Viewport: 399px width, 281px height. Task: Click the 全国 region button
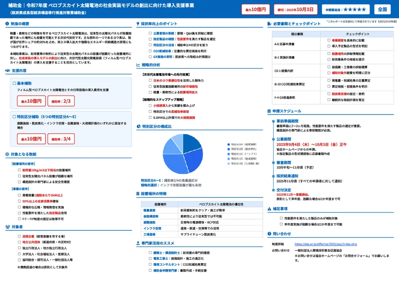[x=382, y=9]
